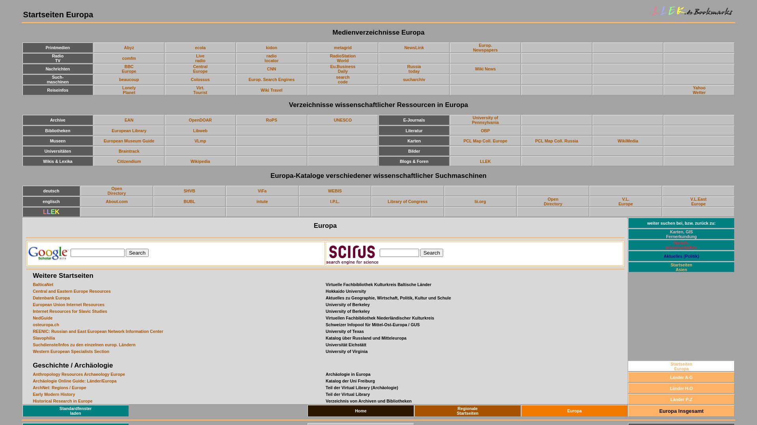Click the Scirus search engine logo

pyautogui.click(x=352, y=254)
